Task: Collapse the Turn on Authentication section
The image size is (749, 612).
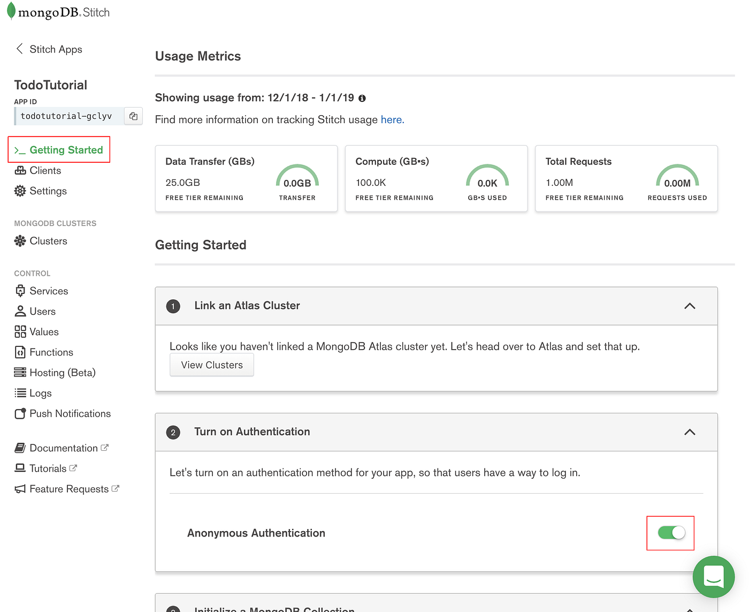Action: point(690,432)
